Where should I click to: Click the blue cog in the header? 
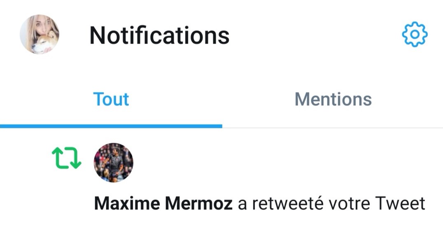(x=415, y=35)
